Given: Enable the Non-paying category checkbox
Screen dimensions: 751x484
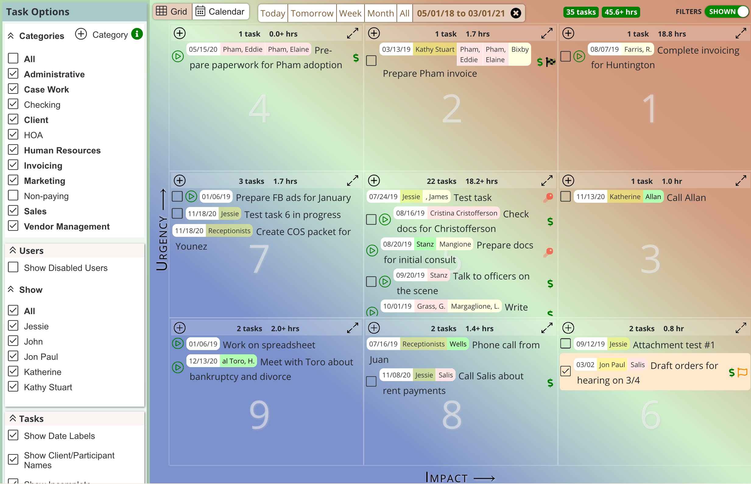Looking at the screenshot, I should point(13,195).
